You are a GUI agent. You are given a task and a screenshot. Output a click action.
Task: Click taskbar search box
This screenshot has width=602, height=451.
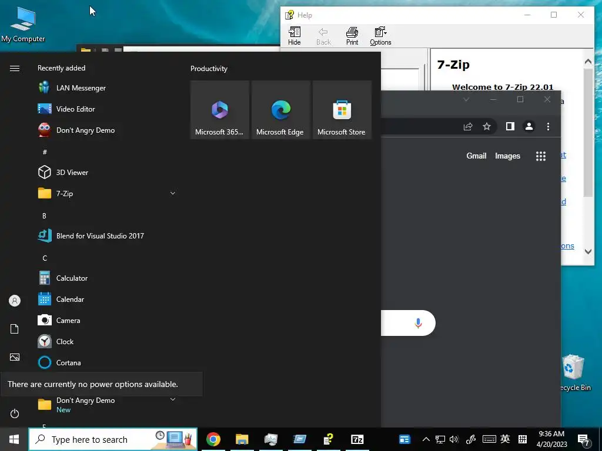click(113, 439)
